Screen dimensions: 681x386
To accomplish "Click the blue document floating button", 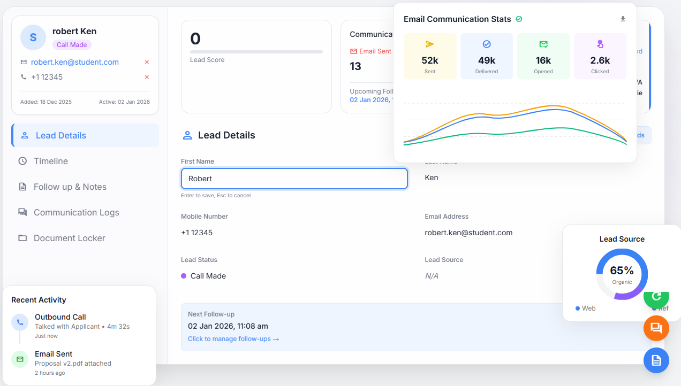I will click(x=656, y=360).
